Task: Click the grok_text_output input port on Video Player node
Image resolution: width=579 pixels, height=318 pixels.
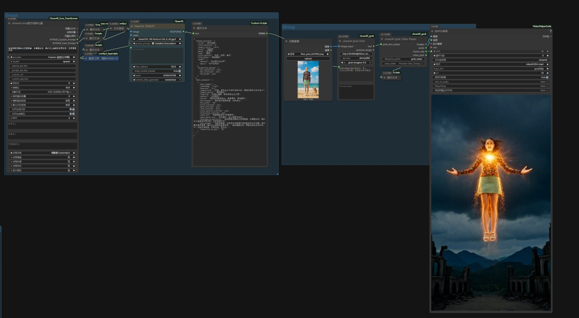Action: coord(381,45)
